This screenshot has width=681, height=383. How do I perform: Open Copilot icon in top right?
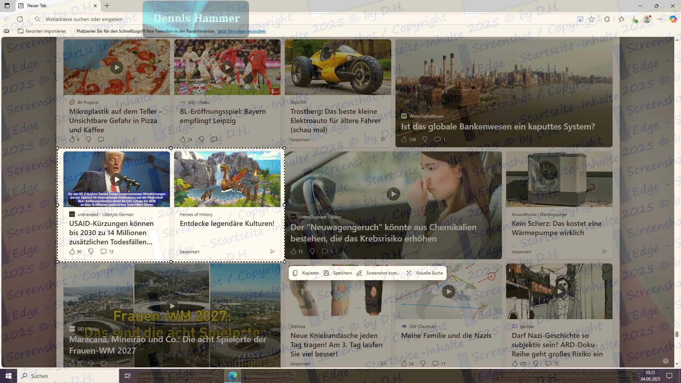click(673, 19)
